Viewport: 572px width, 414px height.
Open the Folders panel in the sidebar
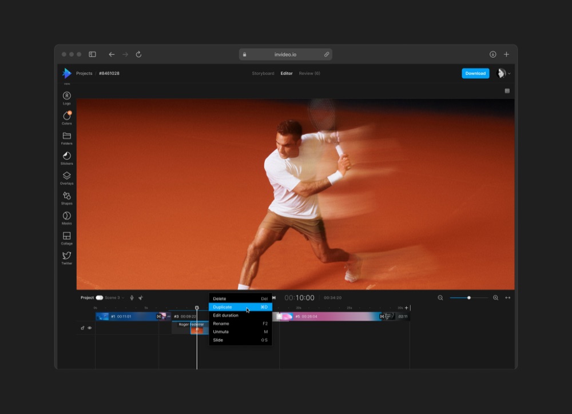pos(67,138)
